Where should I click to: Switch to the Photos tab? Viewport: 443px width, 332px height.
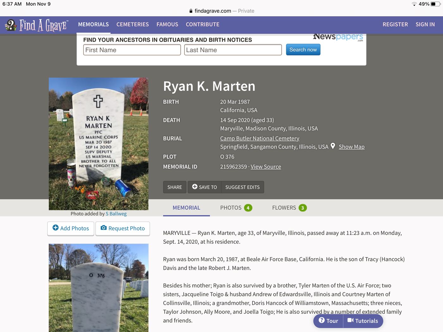pos(236,208)
